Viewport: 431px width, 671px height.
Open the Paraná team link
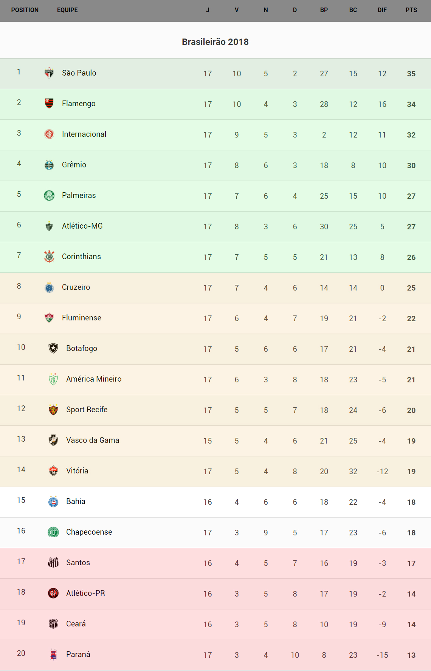(78, 654)
